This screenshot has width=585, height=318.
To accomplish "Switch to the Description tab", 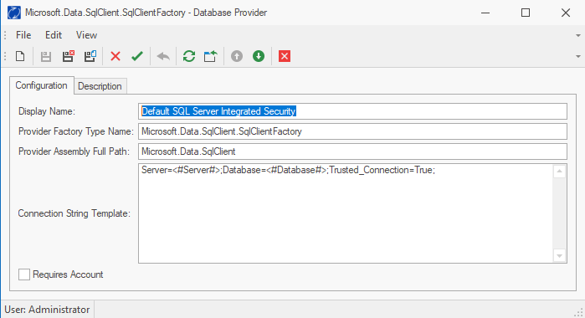I will coord(100,86).
